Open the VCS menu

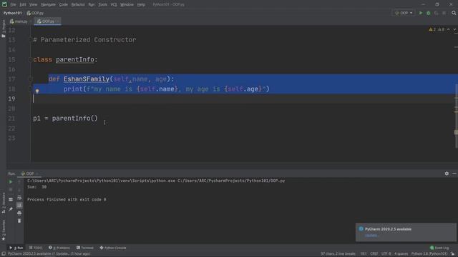pos(114,4)
